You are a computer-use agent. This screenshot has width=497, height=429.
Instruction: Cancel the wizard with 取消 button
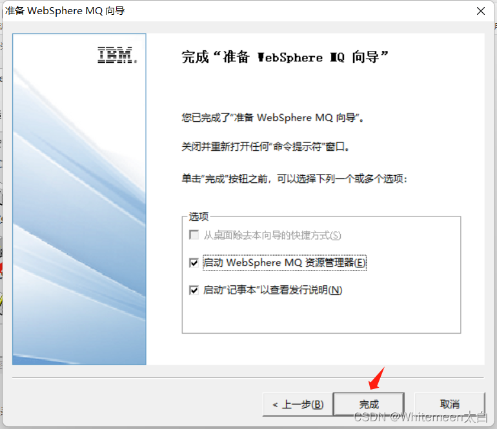(x=449, y=404)
